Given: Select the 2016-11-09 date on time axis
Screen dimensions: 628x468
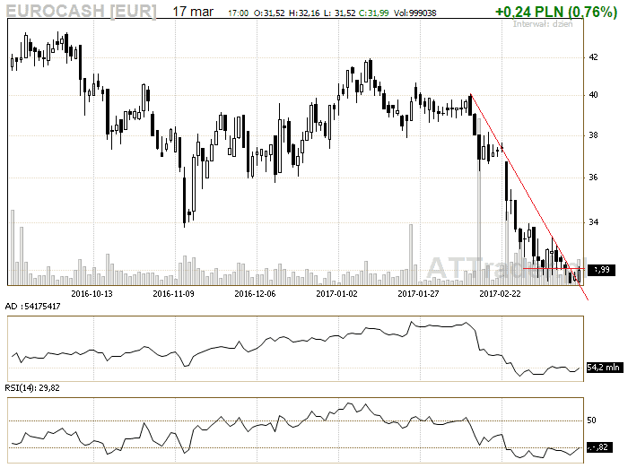Looking at the screenshot, I should (174, 292).
